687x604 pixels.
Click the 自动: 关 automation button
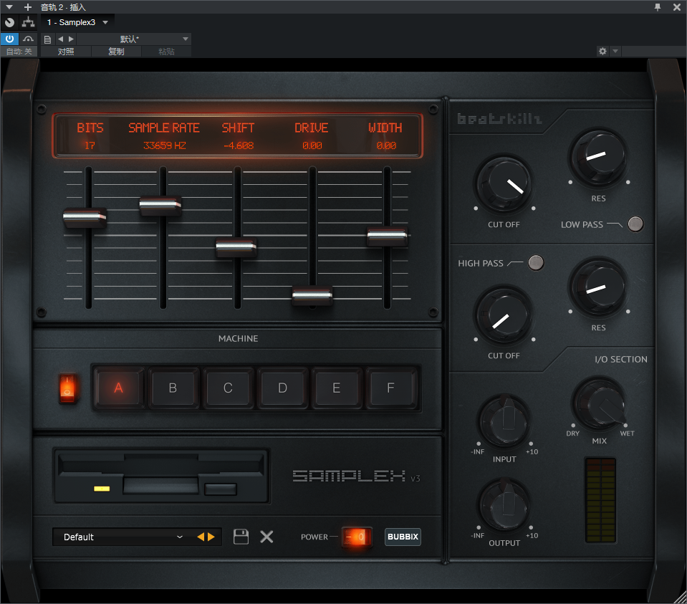click(x=19, y=52)
